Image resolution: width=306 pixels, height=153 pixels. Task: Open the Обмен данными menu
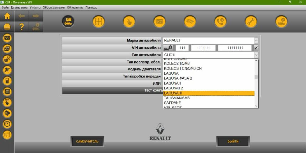[54, 8]
